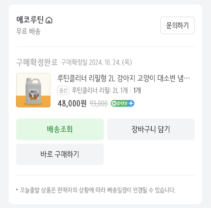Click the 오늘출발 상품 notice text
This screenshot has width=211, height=208.
(98, 190)
